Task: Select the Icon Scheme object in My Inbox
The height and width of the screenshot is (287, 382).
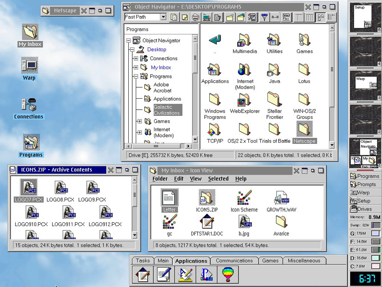Action: pos(244,197)
